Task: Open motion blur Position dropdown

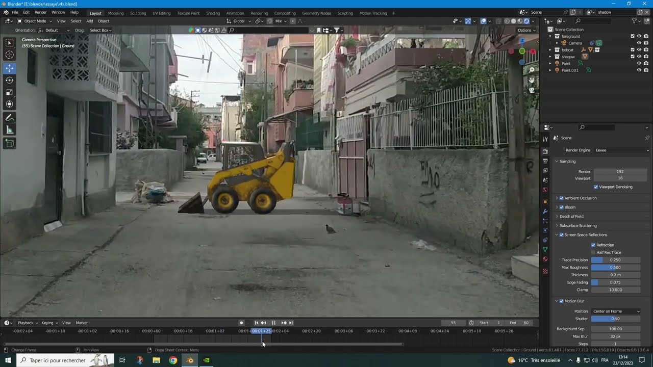Action: (615, 311)
